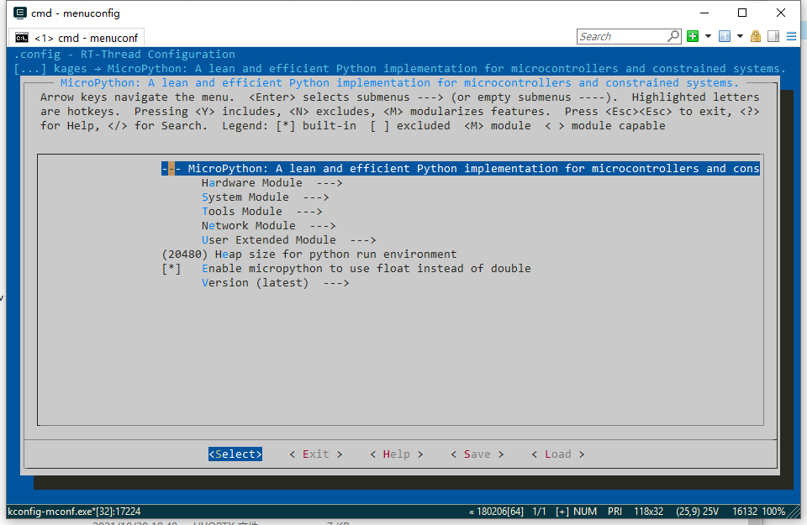This screenshot has height=525, width=807.
Task: Open the hamburger menu icon in the toolbar
Action: pos(792,36)
